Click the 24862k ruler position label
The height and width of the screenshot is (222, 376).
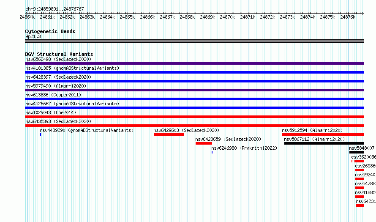pos(67,17)
